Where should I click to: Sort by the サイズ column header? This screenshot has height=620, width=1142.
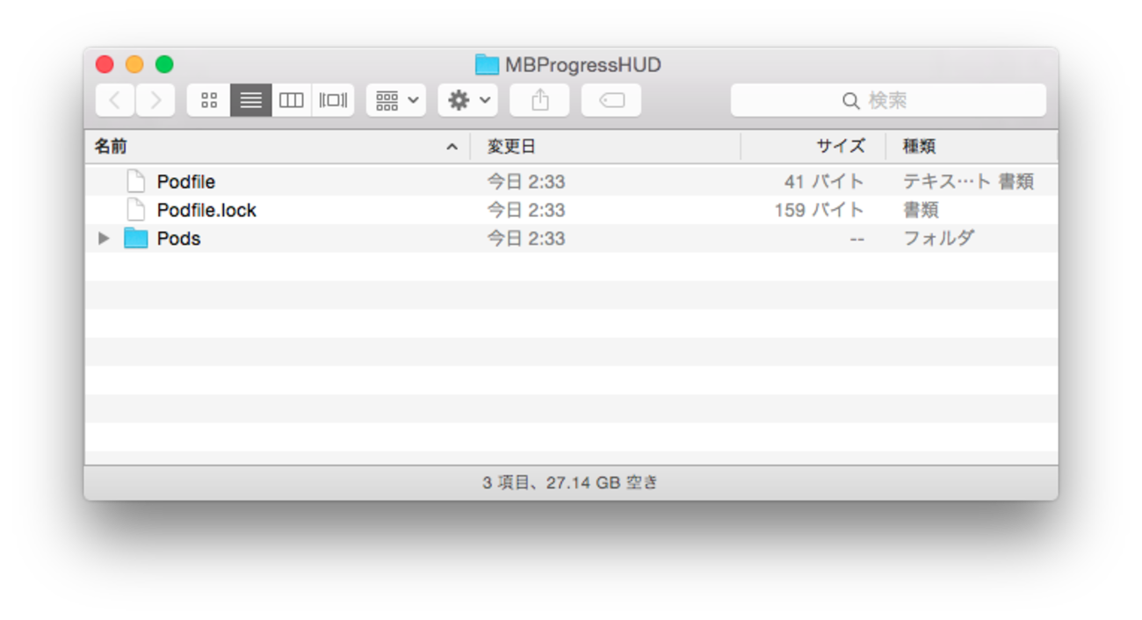[813, 147]
